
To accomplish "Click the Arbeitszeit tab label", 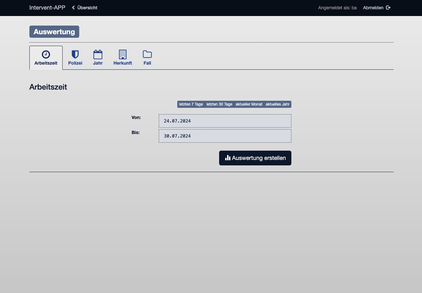I will click(46, 63).
